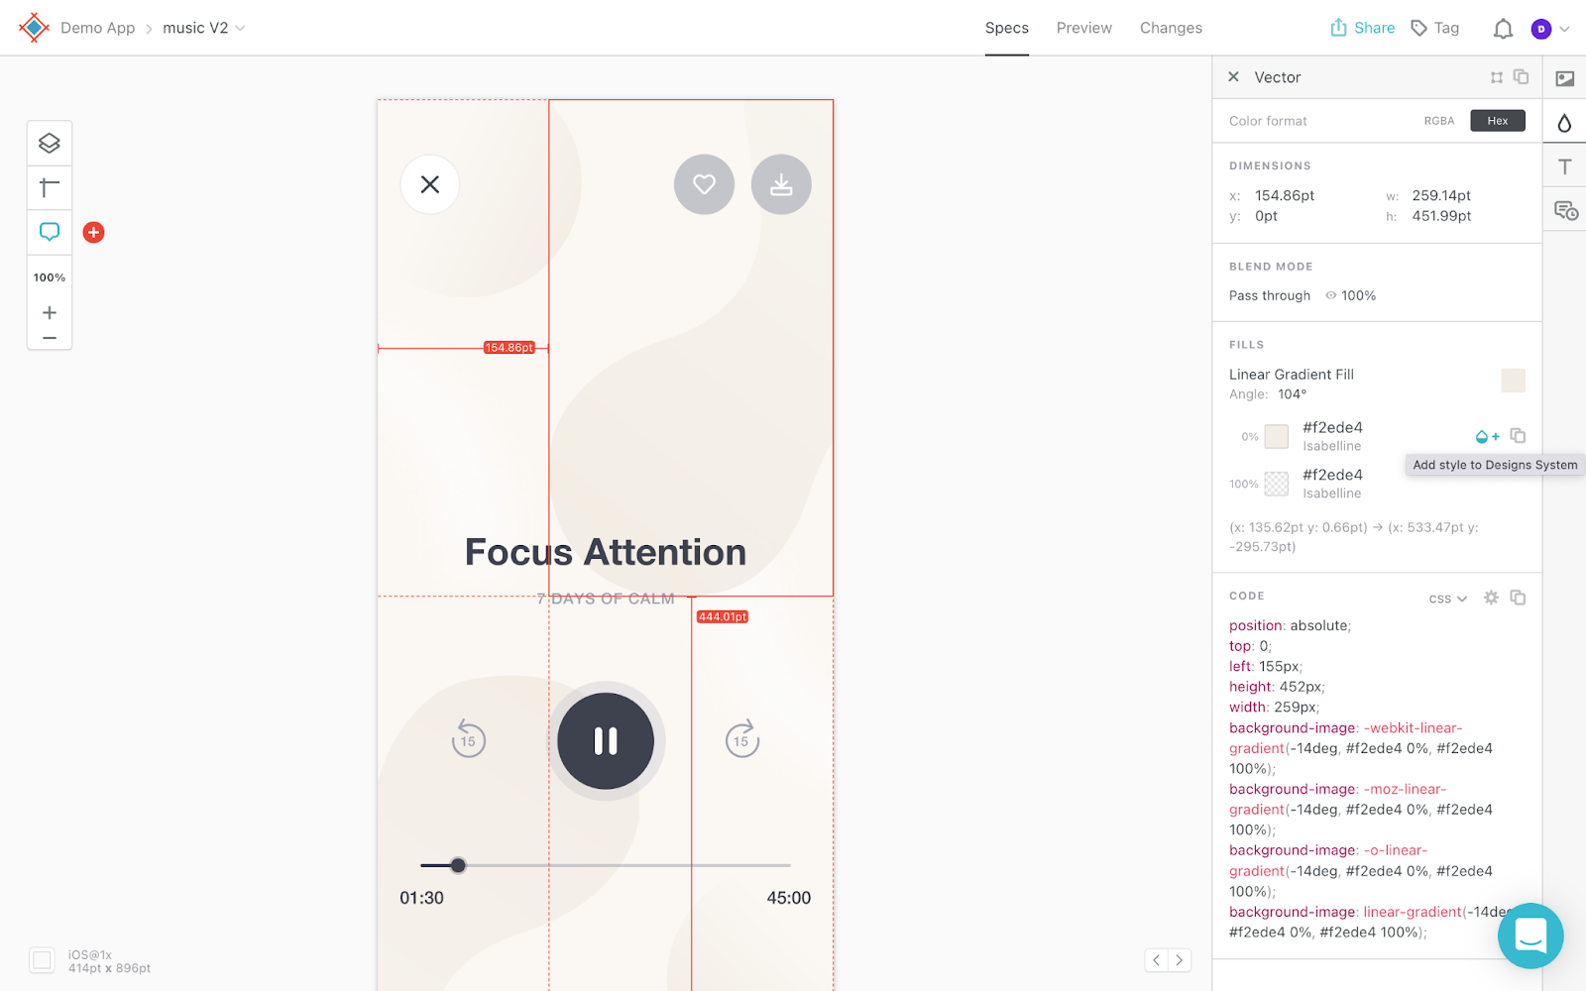The height and width of the screenshot is (991, 1586).
Task: Switch to the Changes tab
Action: 1171,28
